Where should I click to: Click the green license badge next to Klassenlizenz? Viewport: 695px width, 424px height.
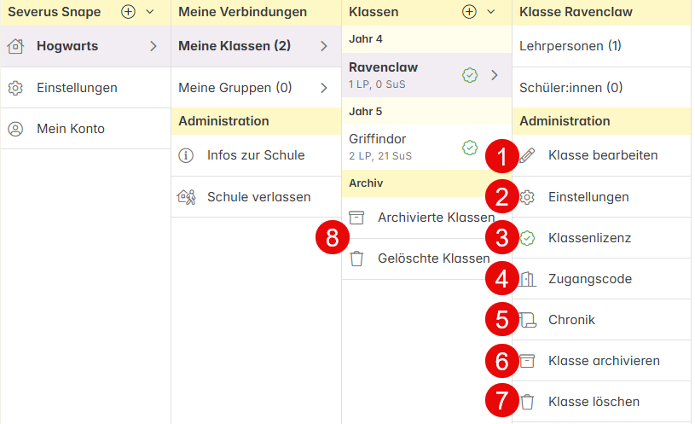click(x=527, y=238)
